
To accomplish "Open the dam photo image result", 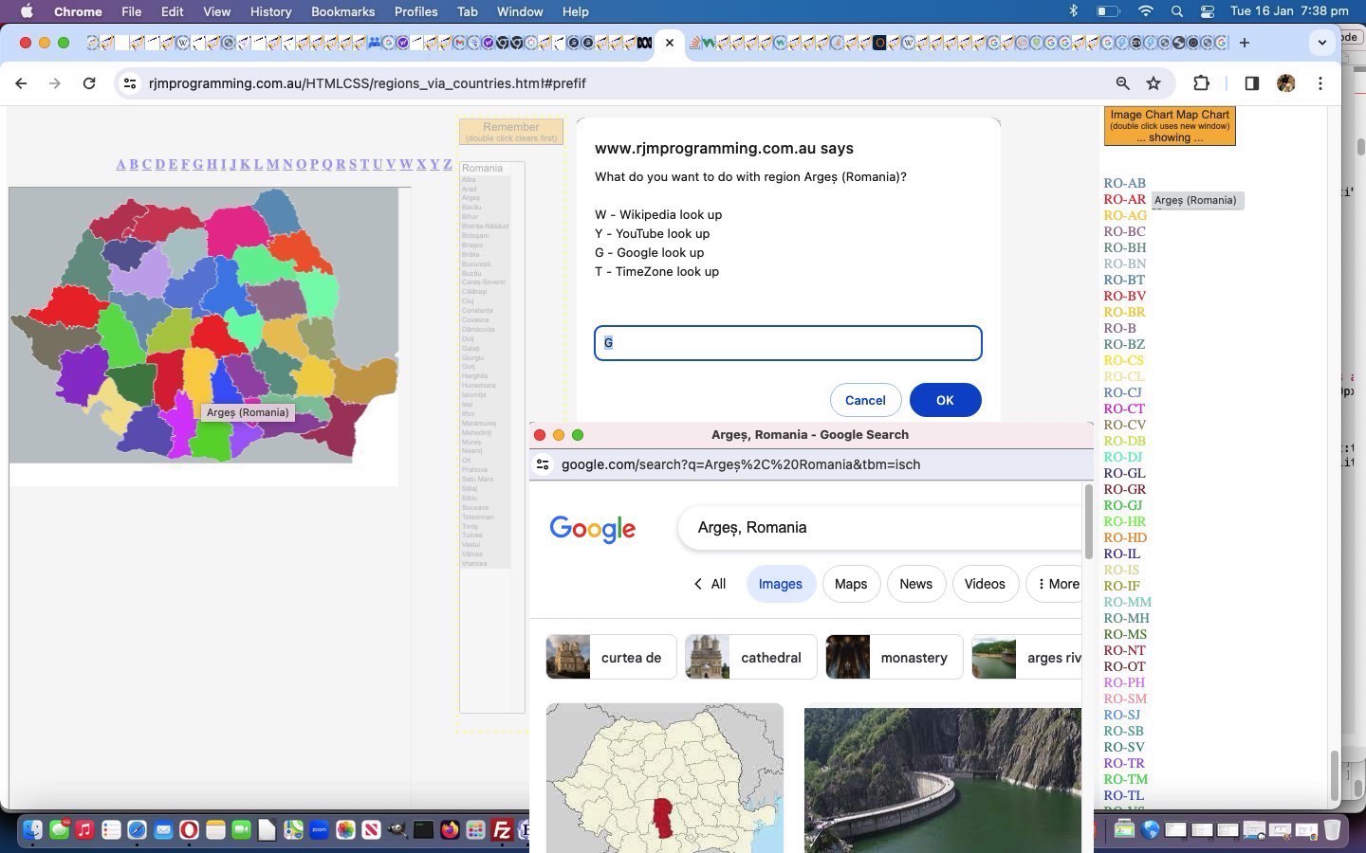I will click(943, 779).
